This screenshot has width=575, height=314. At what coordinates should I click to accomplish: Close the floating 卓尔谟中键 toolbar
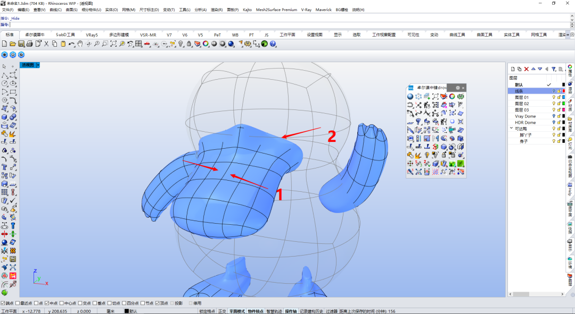pyautogui.click(x=463, y=88)
